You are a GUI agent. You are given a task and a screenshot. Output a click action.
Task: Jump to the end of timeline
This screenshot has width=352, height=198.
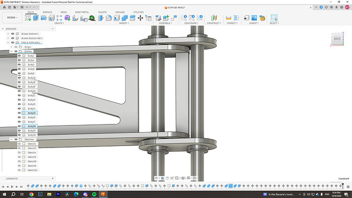click(x=21, y=187)
